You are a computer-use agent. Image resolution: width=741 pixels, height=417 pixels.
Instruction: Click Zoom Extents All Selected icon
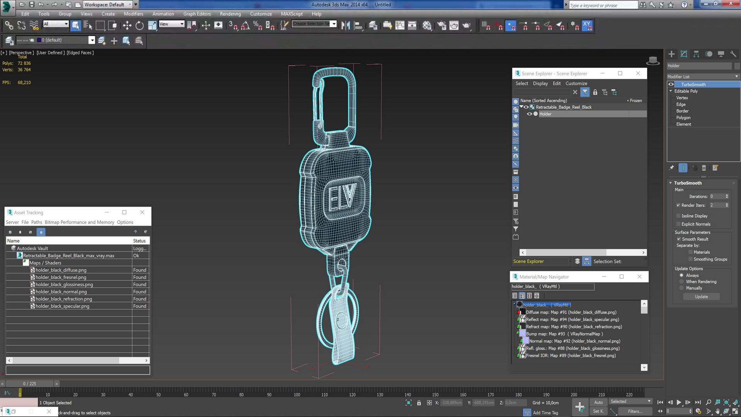point(735,402)
